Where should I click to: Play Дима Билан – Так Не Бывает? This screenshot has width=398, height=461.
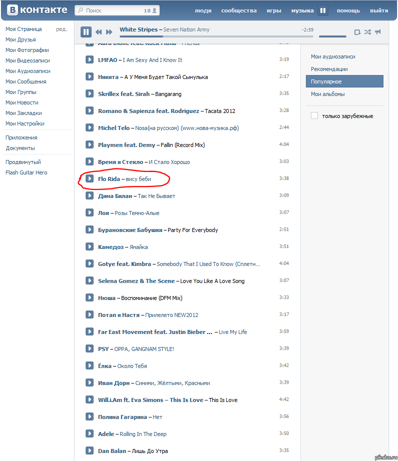[90, 195]
